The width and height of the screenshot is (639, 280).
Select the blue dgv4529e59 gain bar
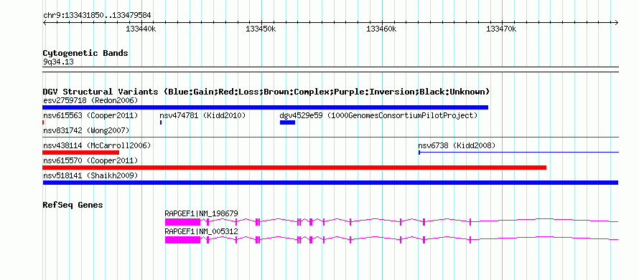[287, 122]
